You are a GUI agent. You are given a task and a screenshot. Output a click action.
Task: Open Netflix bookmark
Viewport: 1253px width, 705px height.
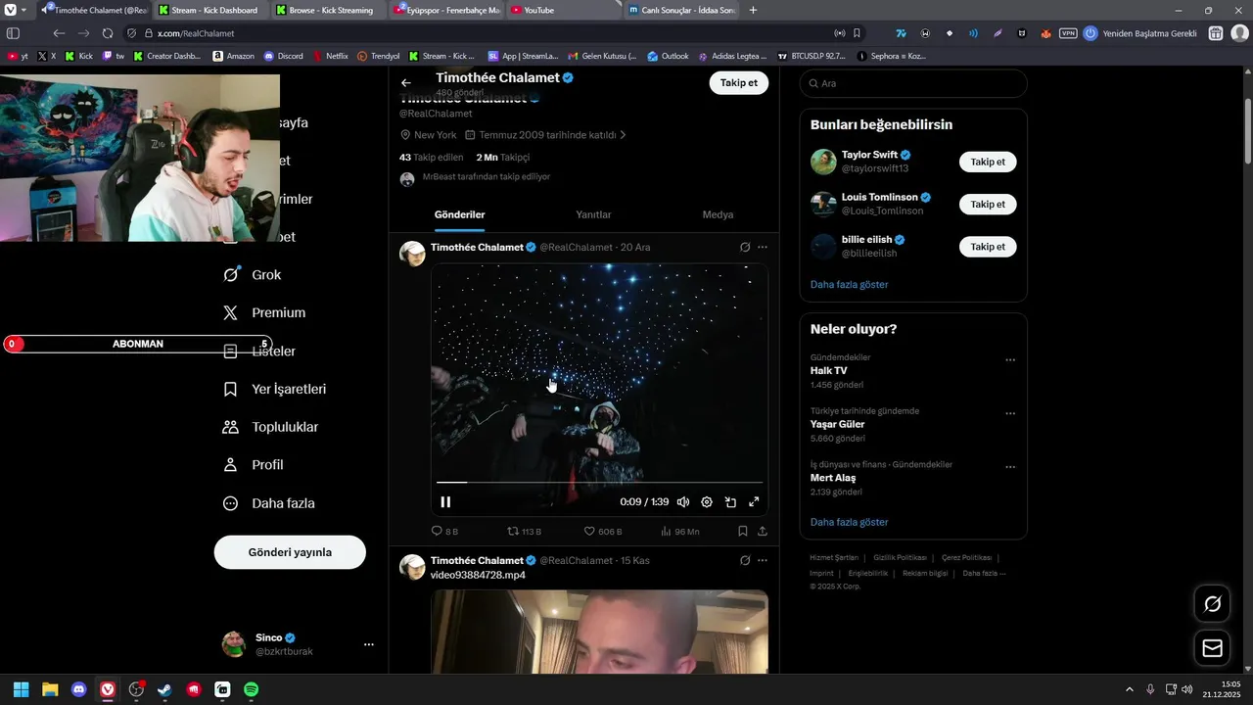(x=331, y=56)
